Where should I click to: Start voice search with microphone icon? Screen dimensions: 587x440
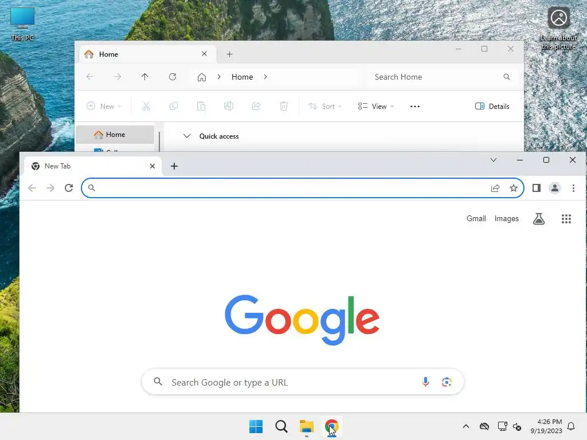[425, 382]
